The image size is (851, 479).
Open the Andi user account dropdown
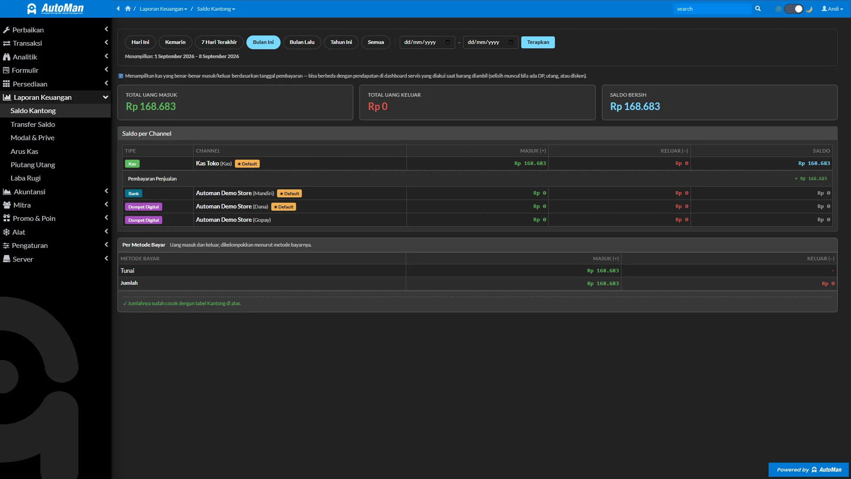point(832,9)
